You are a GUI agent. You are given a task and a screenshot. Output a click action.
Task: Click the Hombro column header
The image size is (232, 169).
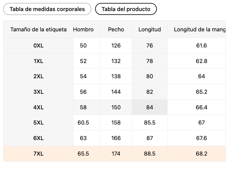(x=83, y=29)
